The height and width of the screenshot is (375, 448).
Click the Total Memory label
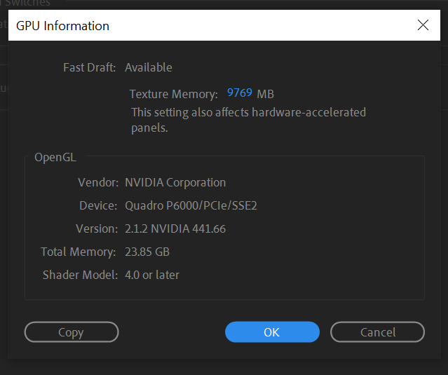pos(79,252)
